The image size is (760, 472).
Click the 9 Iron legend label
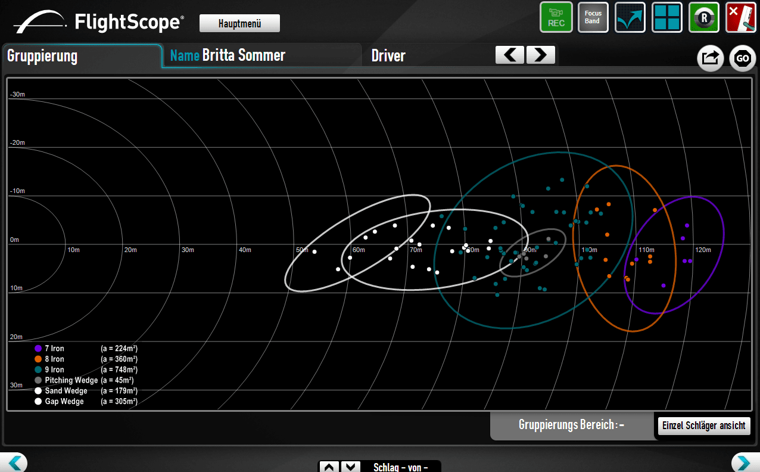pyautogui.click(x=54, y=370)
